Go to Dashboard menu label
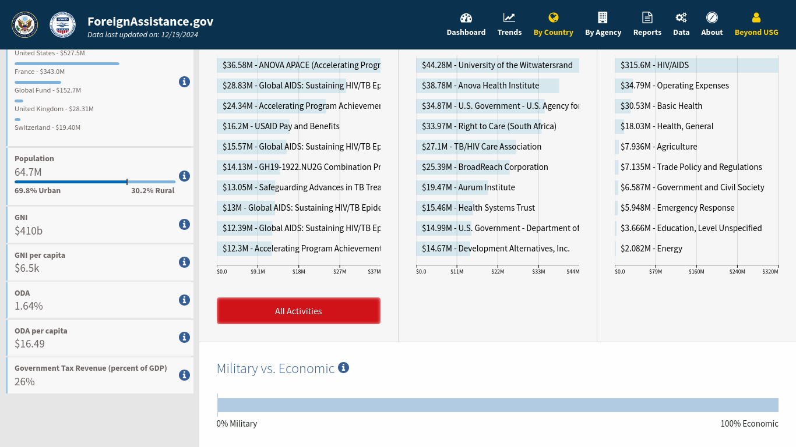The image size is (796, 447). click(x=466, y=33)
